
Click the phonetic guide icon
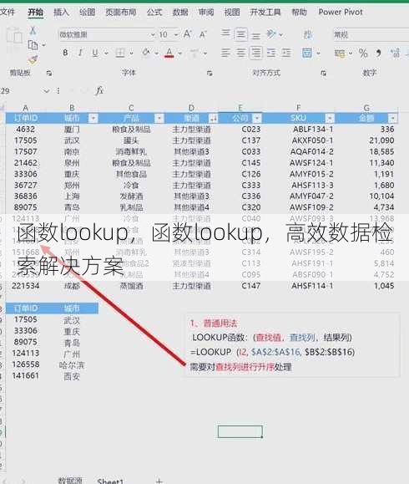[194, 53]
